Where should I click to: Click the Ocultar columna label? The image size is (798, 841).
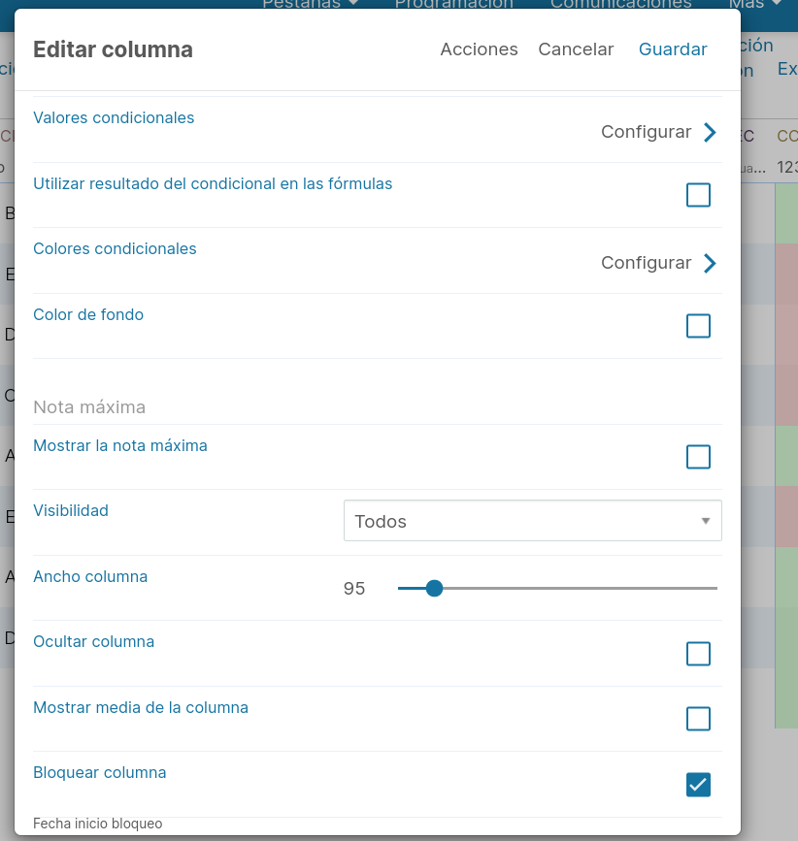pos(94,641)
